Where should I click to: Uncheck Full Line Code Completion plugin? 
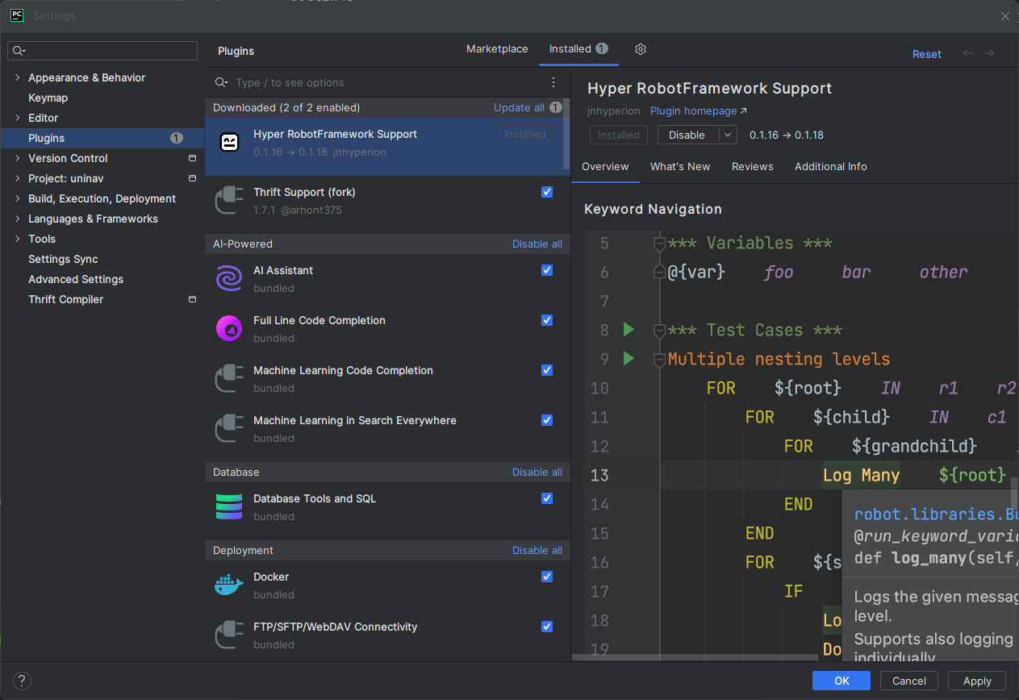[x=547, y=320]
